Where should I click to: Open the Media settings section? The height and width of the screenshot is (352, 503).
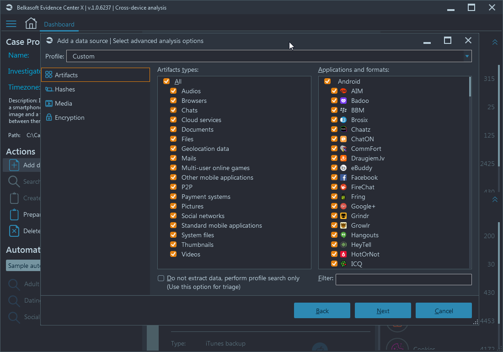(x=96, y=103)
